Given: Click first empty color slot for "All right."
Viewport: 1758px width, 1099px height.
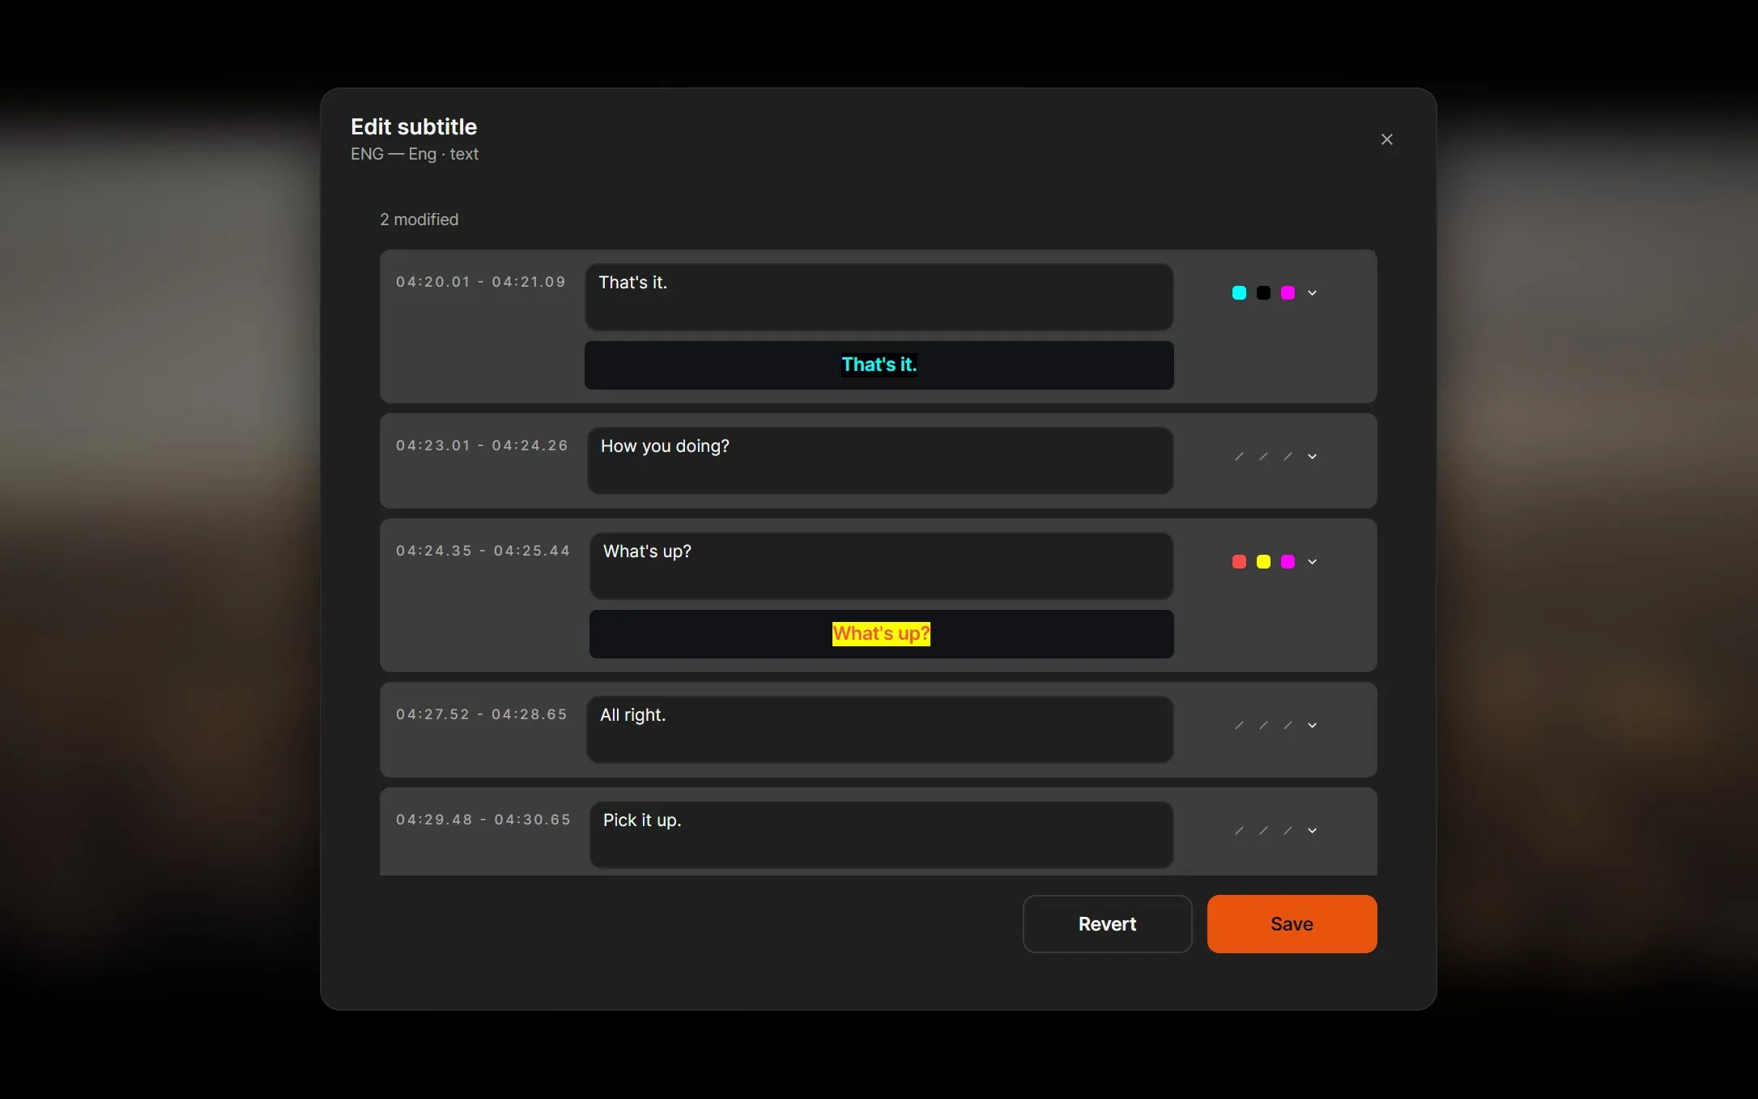Looking at the screenshot, I should [x=1239, y=726].
